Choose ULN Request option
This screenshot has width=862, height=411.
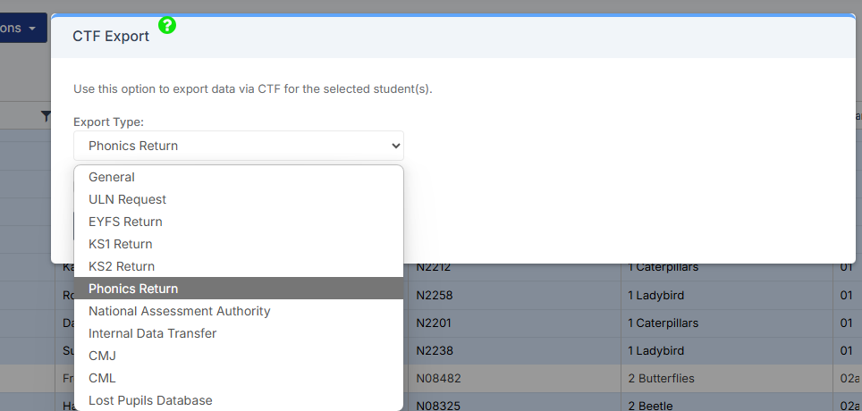point(127,199)
